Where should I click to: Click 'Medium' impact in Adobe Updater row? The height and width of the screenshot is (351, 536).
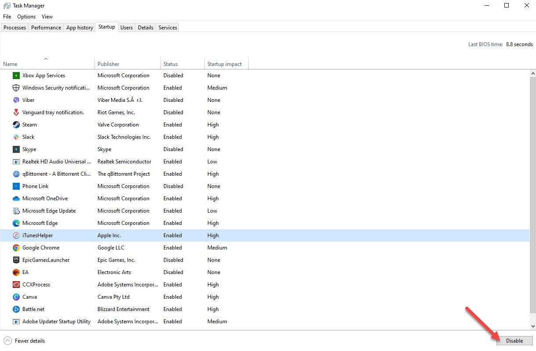217,322
